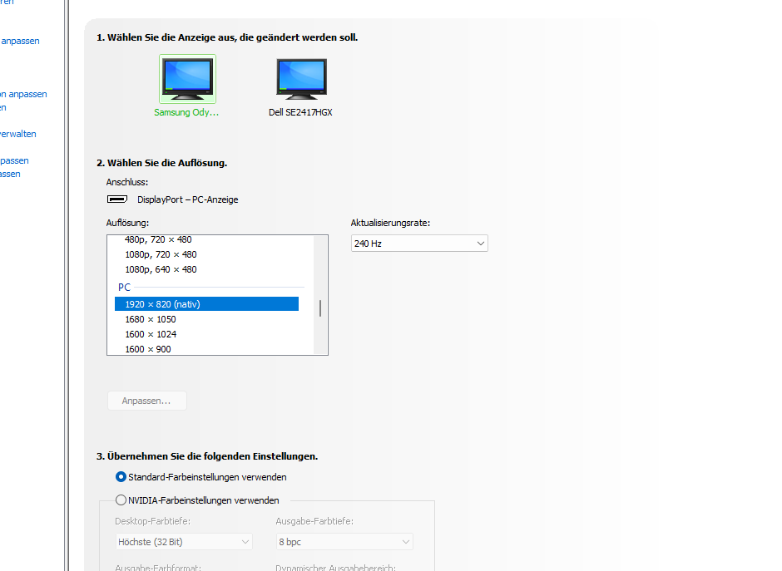Viewport: 782px width, 571px height.
Task: Click the DisplayPort connector icon
Action: 117,199
